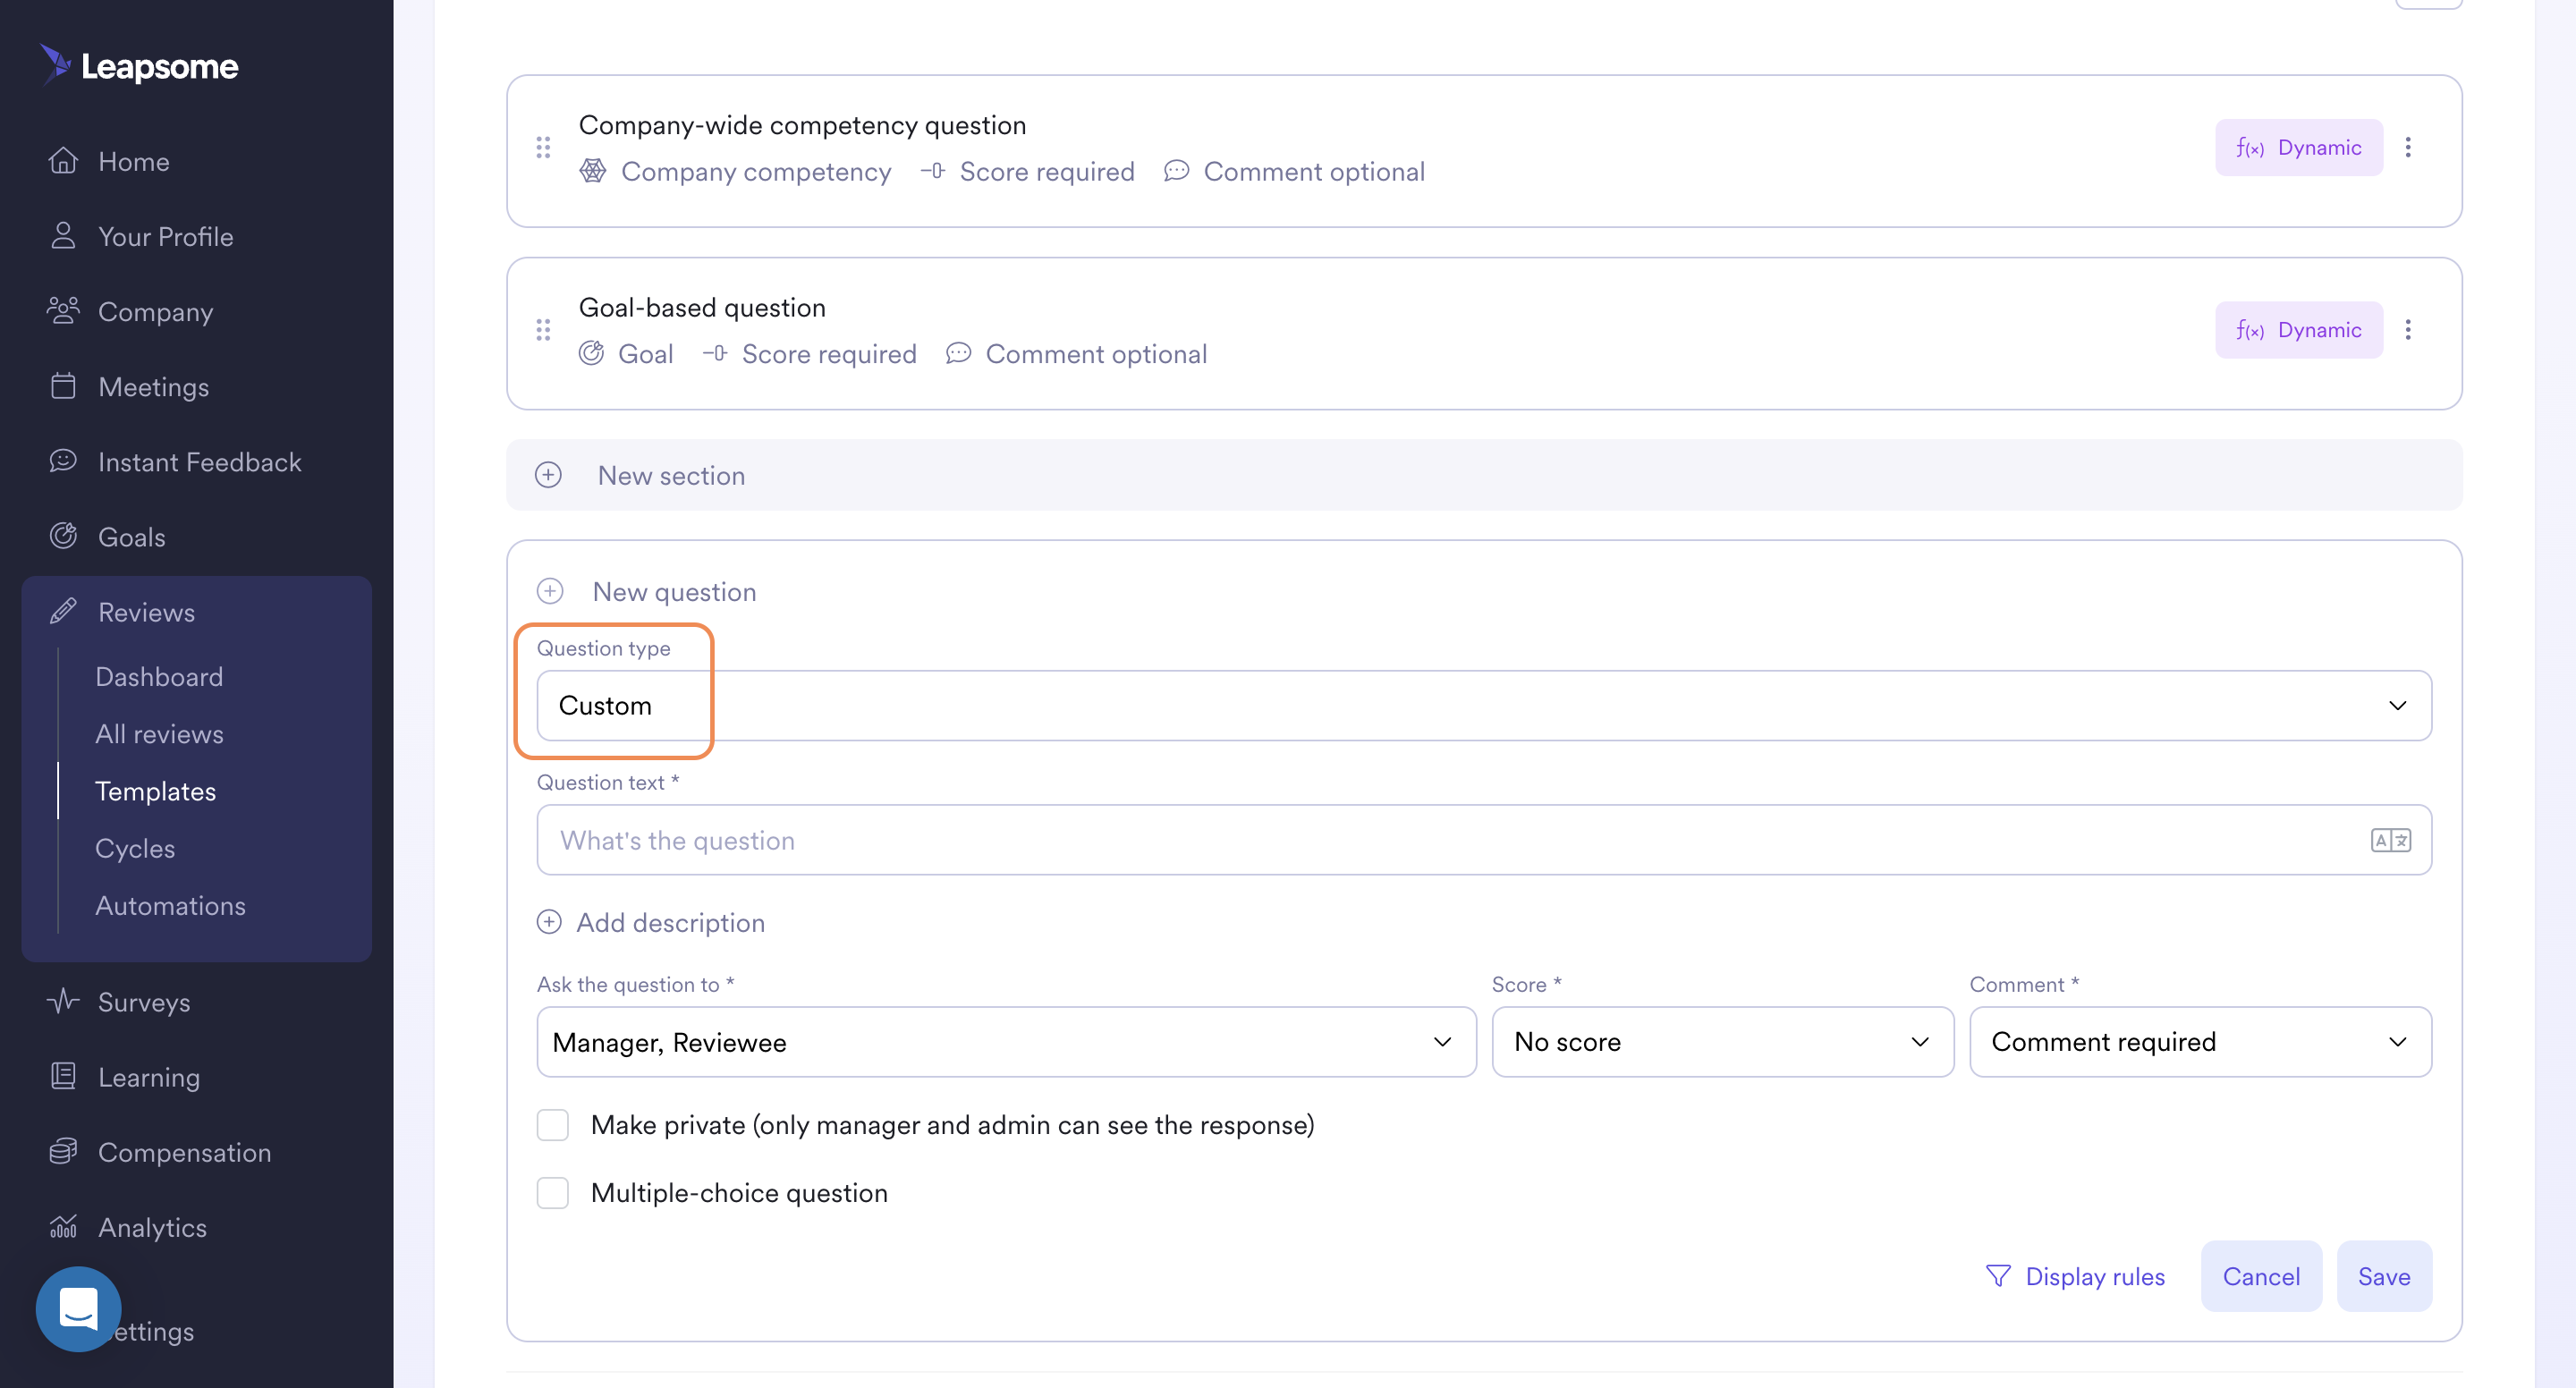Click the Compensation coins icon
Screen dimensions: 2576x1388
tap(63, 1151)
